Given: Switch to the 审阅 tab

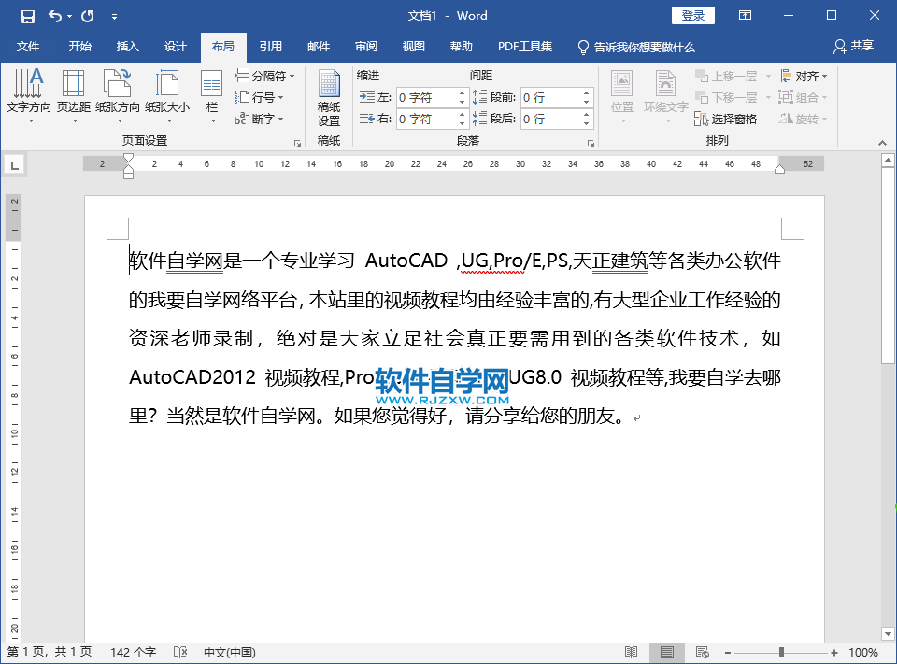Looking at the screenshot, I should point(366,47).
